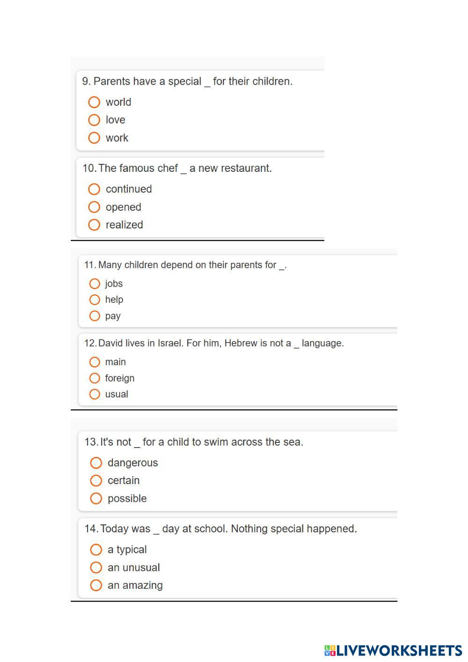468x662 pixels.
Task: Pick 'realized' answer in question 10
Action: tap(94, 225)
